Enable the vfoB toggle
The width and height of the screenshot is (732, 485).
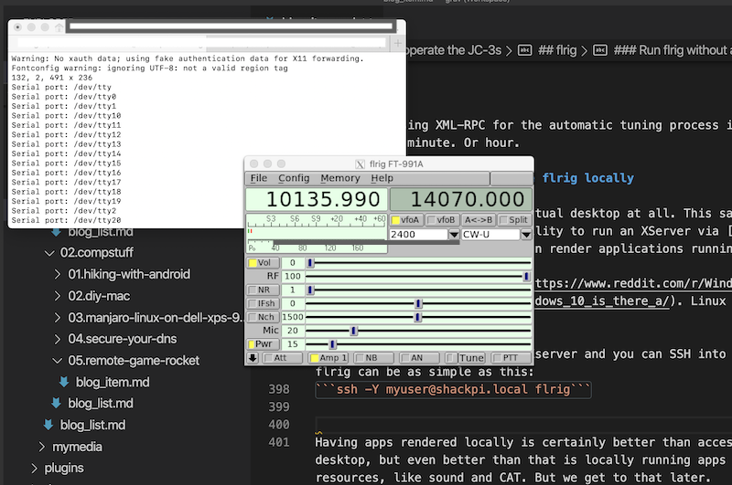pyautogui.click(x=444, y=220)
